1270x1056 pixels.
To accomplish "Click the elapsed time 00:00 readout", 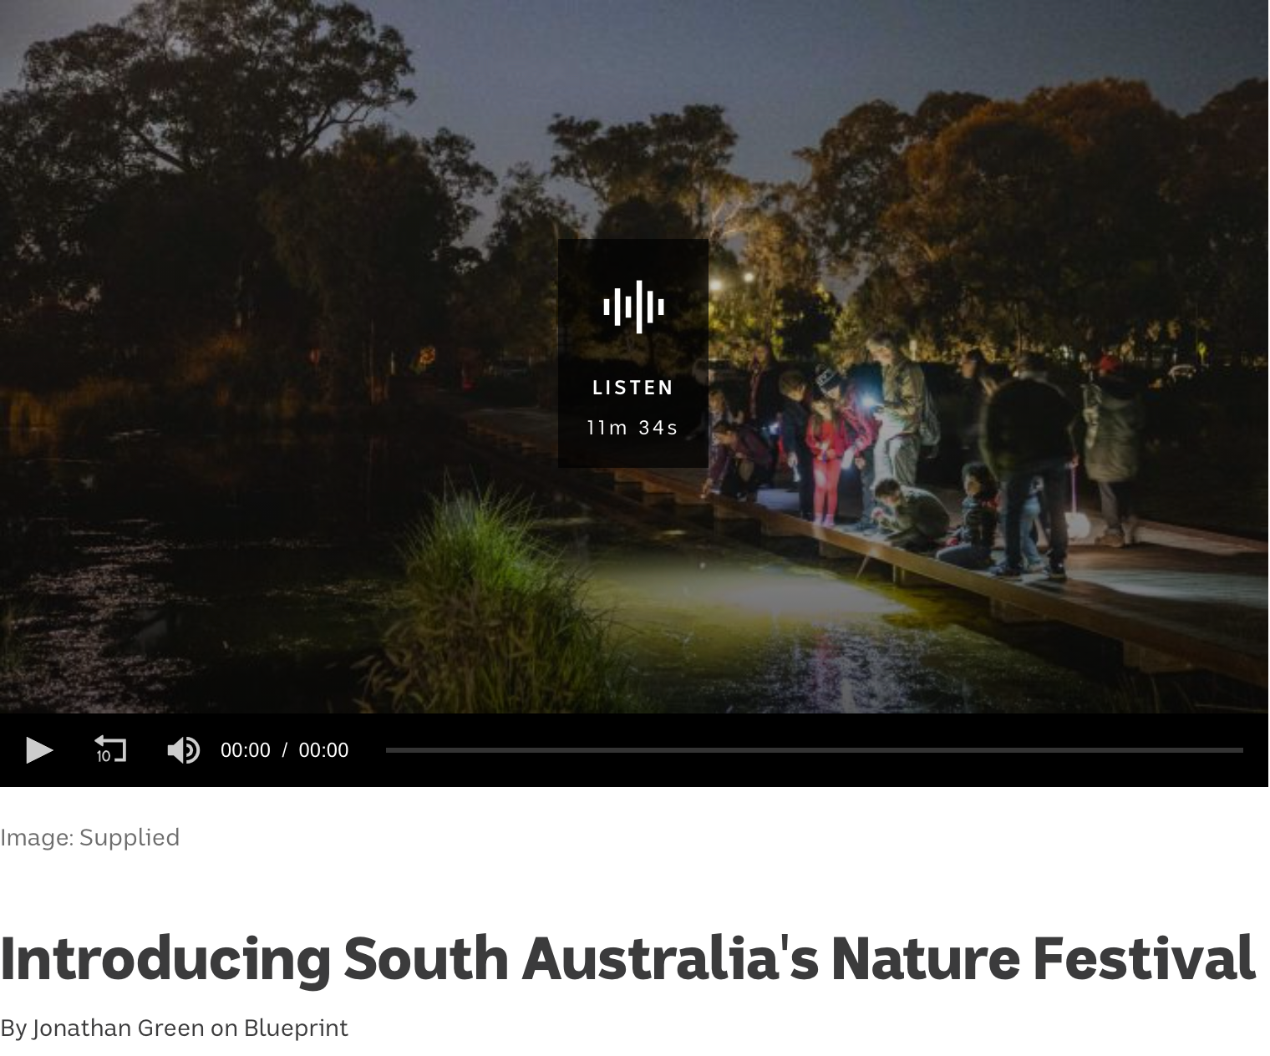I will [x=246, y=750].
